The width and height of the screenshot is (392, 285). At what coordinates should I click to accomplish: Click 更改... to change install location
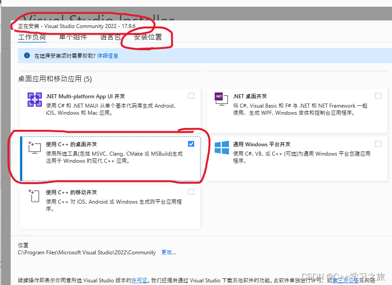(168, 252)
